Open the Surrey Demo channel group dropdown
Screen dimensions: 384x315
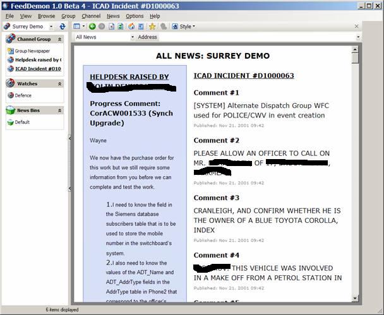51,27
